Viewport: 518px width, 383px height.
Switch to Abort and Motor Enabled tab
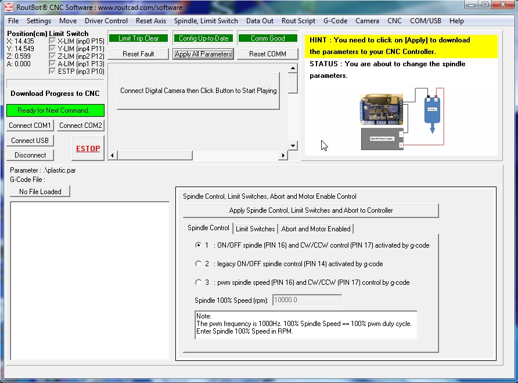tap(316, 229)
